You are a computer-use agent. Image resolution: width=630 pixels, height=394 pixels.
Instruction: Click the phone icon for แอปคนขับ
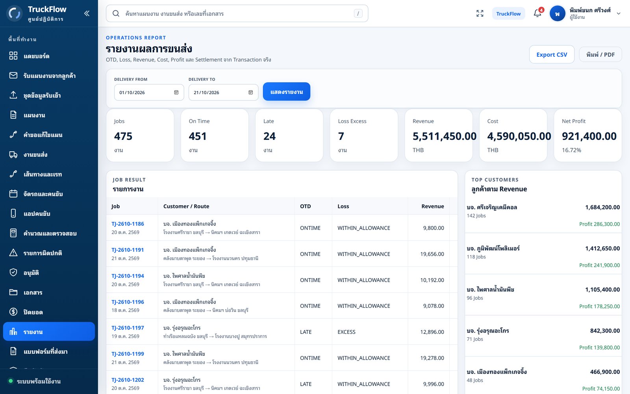[x=13, y=214]
